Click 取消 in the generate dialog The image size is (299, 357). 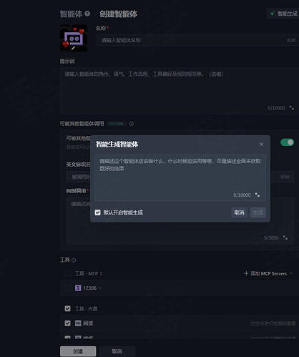coord(239,212)
